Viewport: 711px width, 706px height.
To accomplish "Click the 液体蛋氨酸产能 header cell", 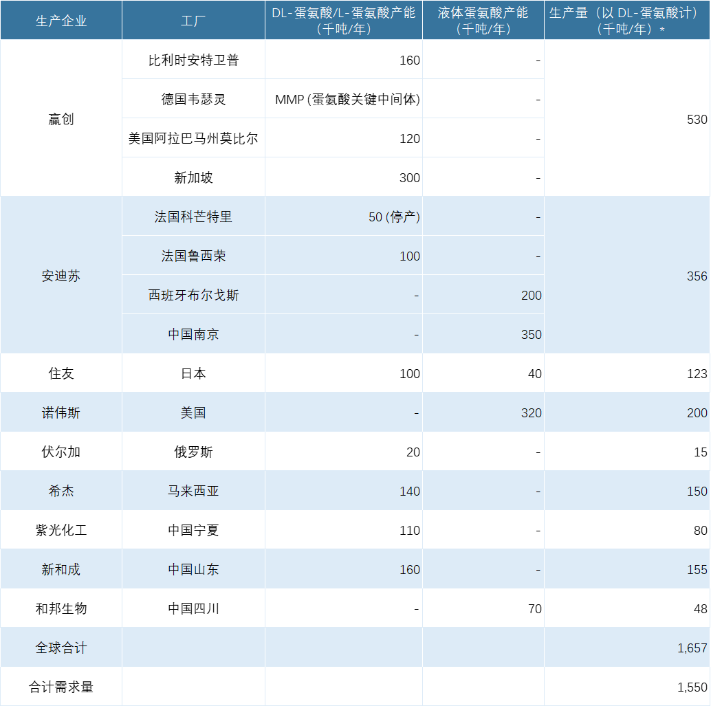I will point(483,21).
